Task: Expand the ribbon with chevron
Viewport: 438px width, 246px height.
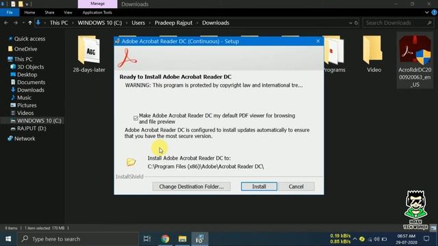Action: pos(426,12)
